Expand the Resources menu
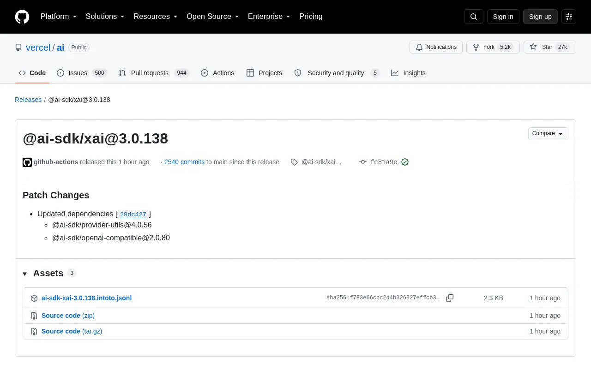Viewport: 591px width, 369px height. tap(156, 17)
